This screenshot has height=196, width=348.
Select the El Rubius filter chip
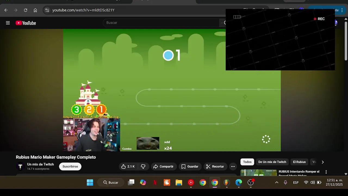tap(299, 162)
